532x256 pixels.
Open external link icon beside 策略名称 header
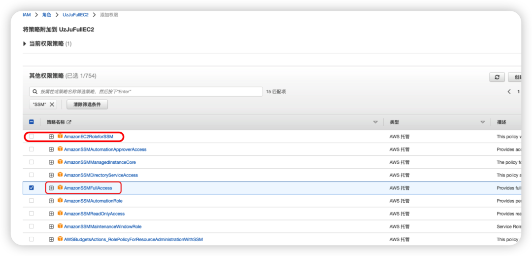click(x=69, y=122)
